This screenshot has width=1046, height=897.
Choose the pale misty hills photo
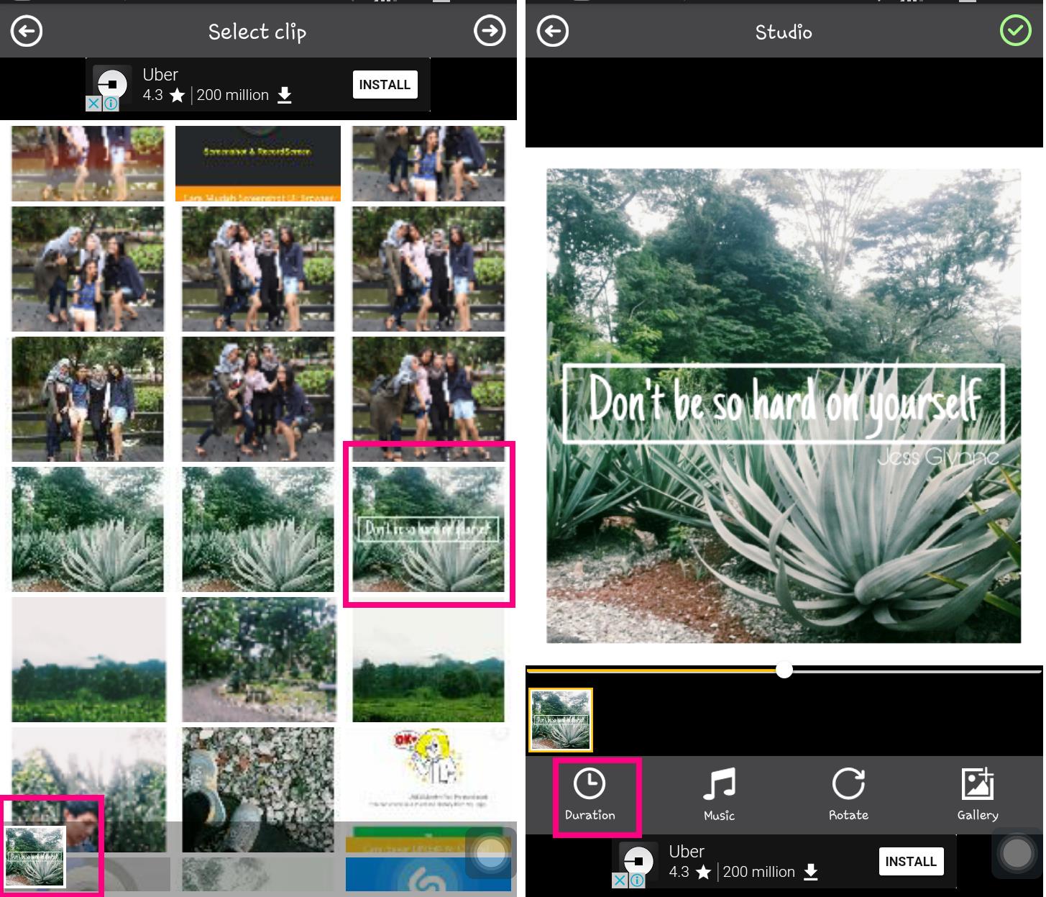[x=88, y=659]
